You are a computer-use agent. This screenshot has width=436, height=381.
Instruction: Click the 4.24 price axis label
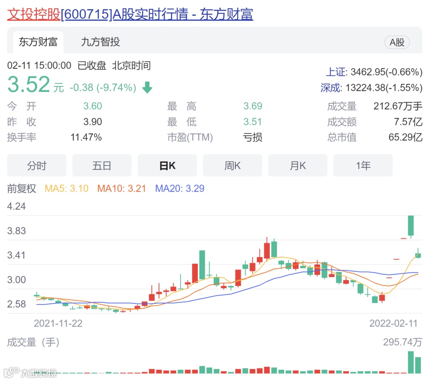coord(17,206)
